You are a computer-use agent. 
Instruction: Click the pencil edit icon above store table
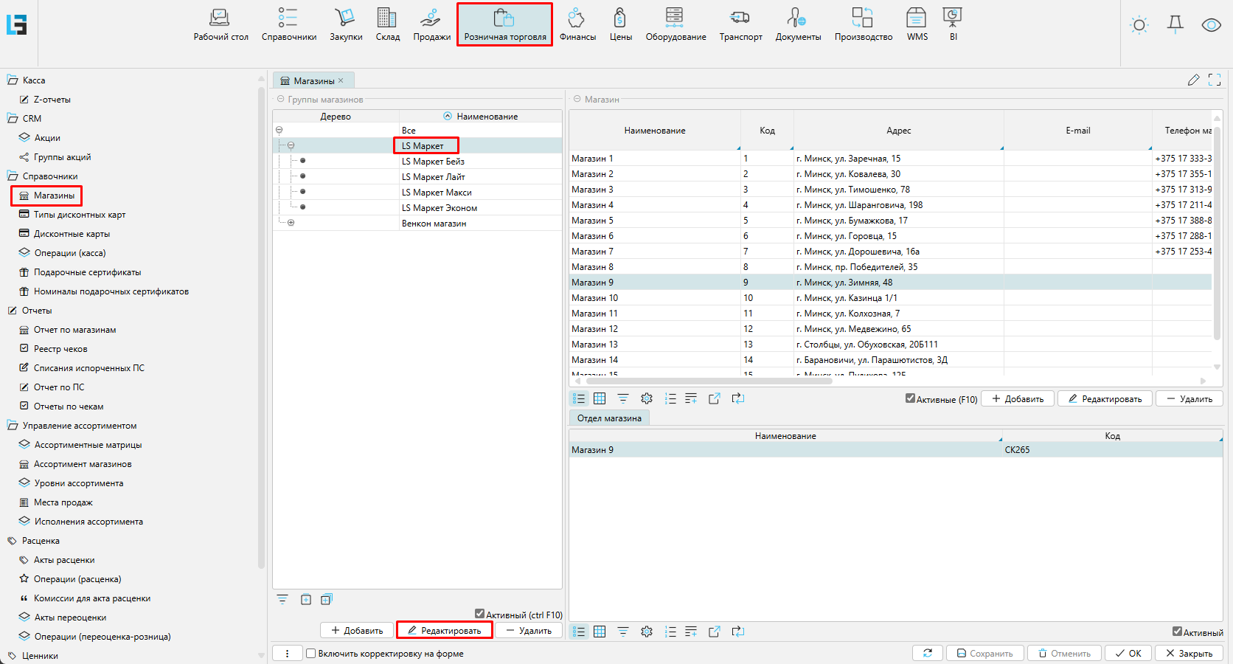[x=1193, y=80]
